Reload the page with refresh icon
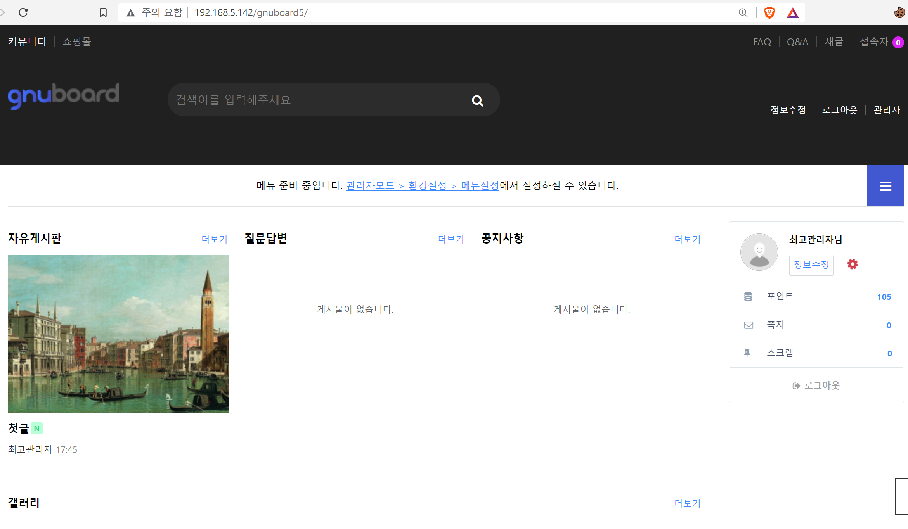The image size is (908, 529). pos(23,12)
